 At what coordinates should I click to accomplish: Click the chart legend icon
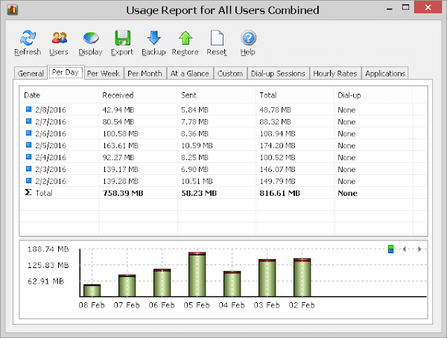tap(391, 249)
